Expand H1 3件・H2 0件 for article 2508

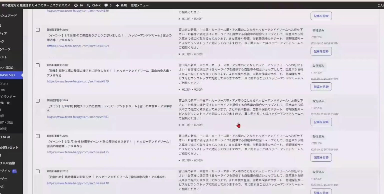[191, 125]
